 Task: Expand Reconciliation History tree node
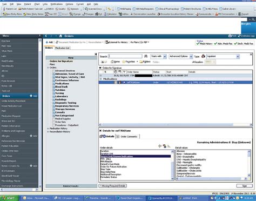pos(48,132)
